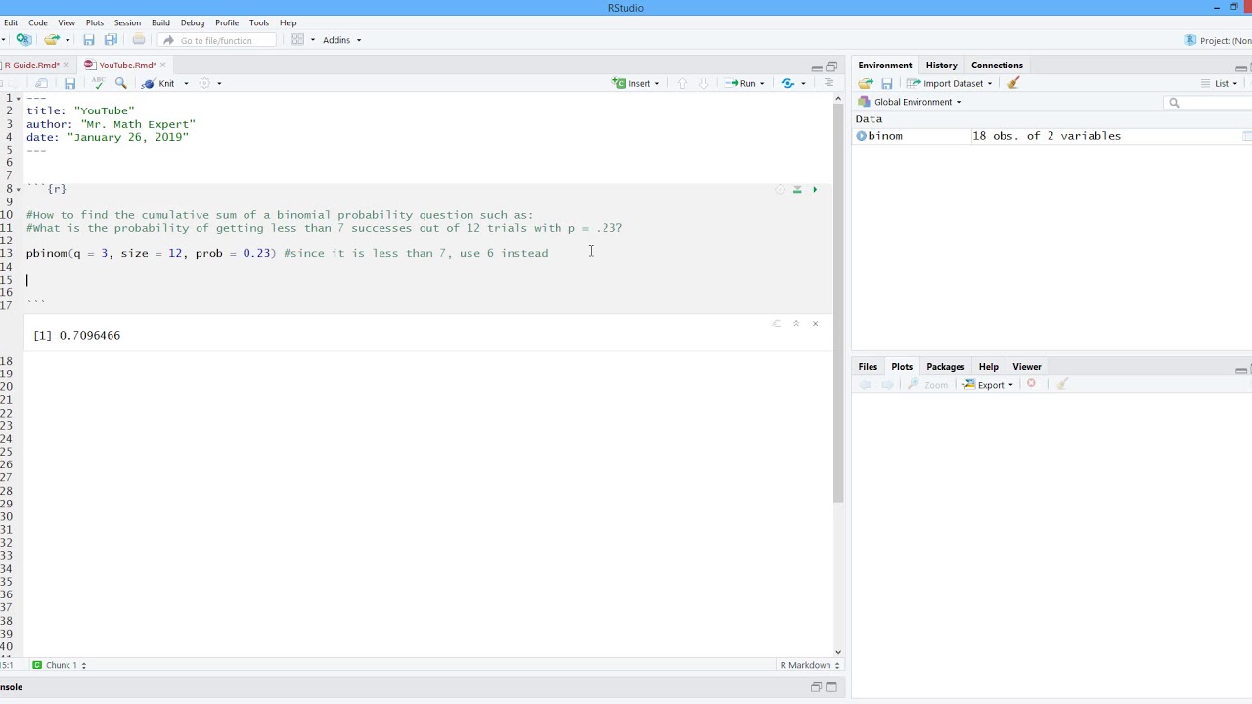Open find and replace magnifier

point(121,83)
